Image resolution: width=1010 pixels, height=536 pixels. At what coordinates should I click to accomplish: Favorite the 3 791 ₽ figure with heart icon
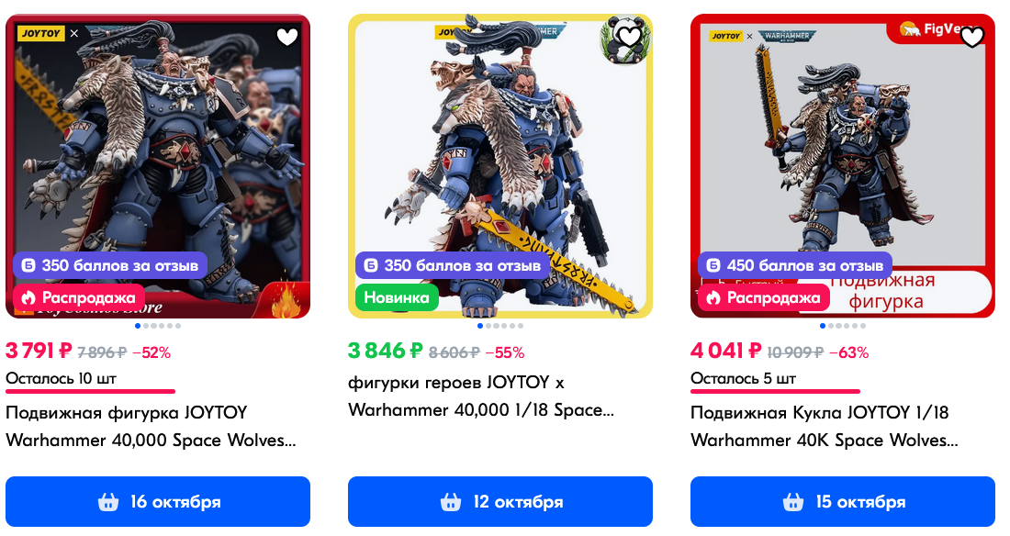287,38
